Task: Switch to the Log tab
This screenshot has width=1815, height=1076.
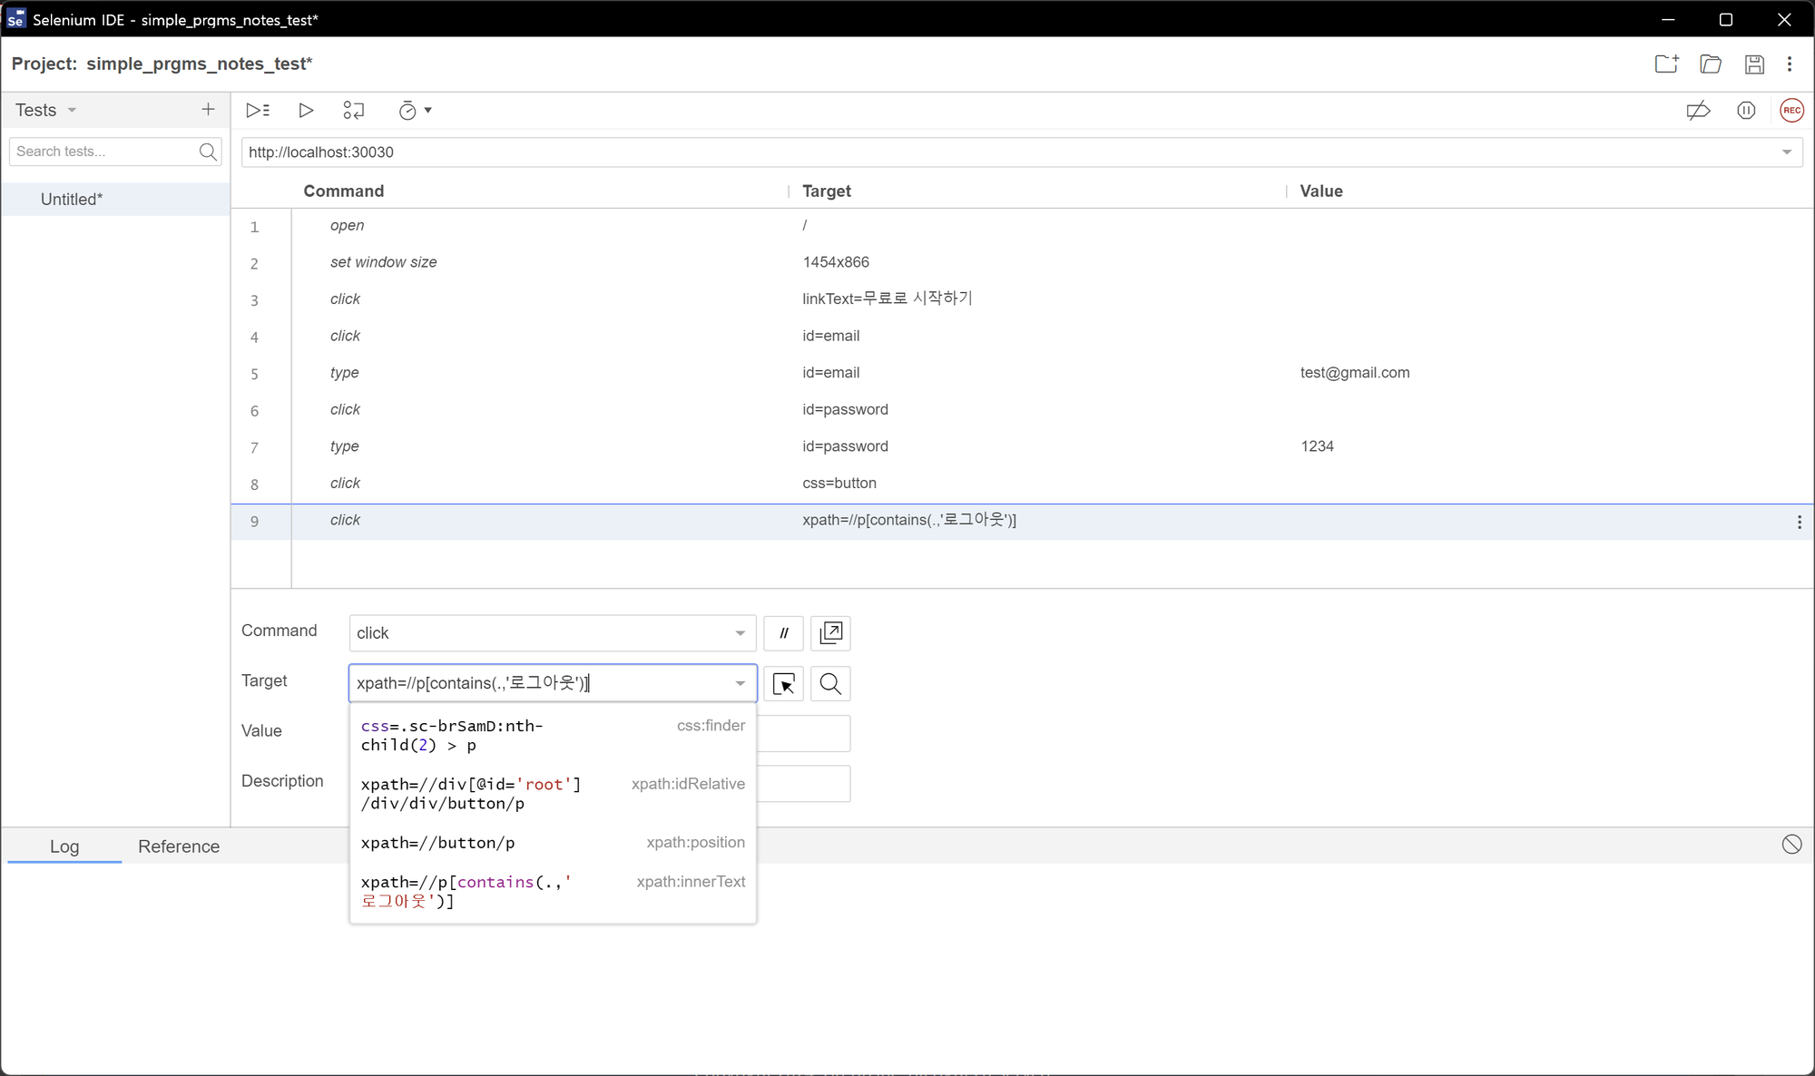Action: click(64, 846)
